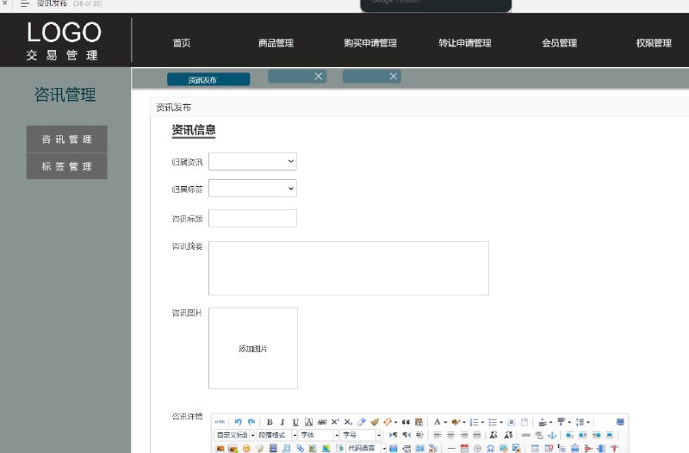Open the 归属标签 dropdown

tap(252, 189)
